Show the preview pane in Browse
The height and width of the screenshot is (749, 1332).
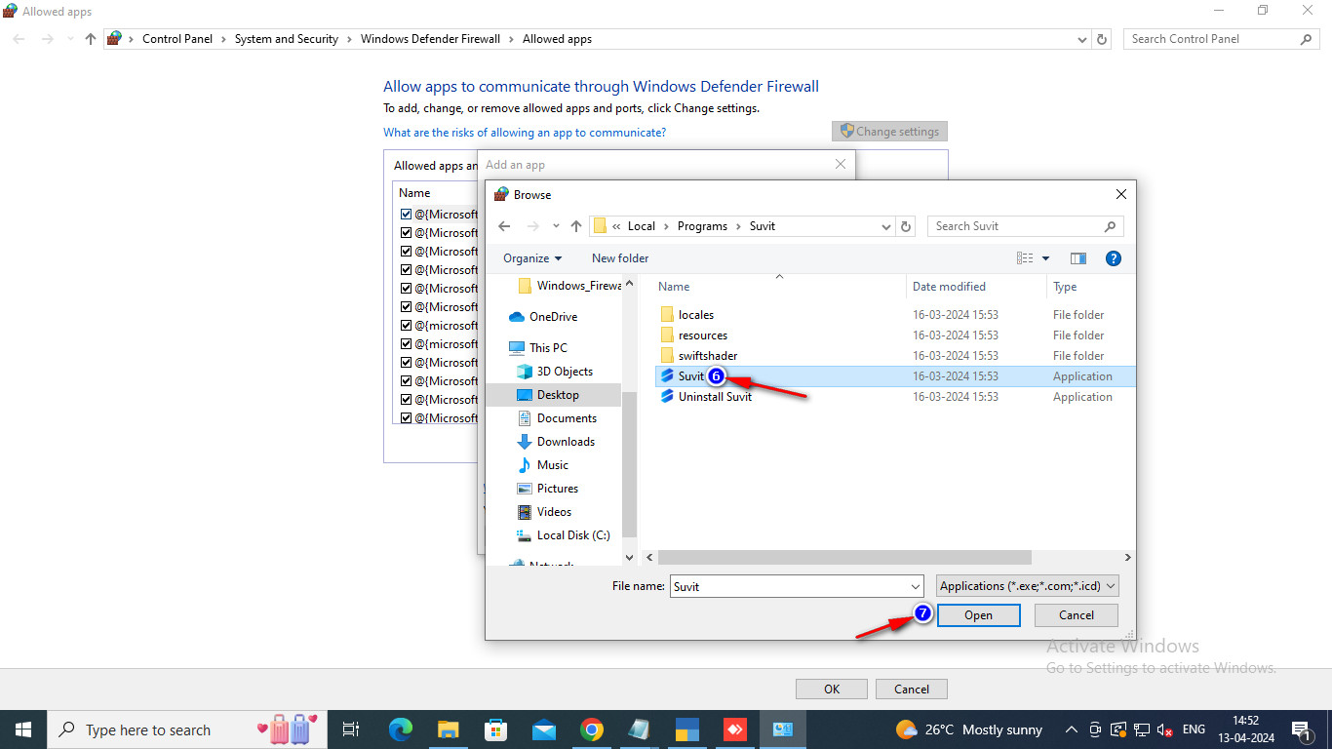tap(1077, 258)
